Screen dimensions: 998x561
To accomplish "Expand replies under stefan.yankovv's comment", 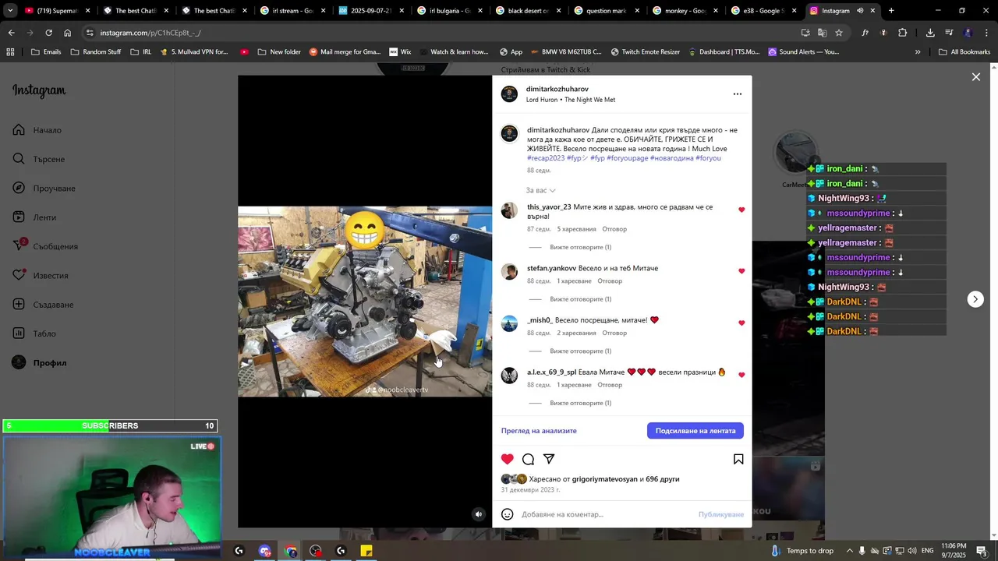I will tap(580, 299).
